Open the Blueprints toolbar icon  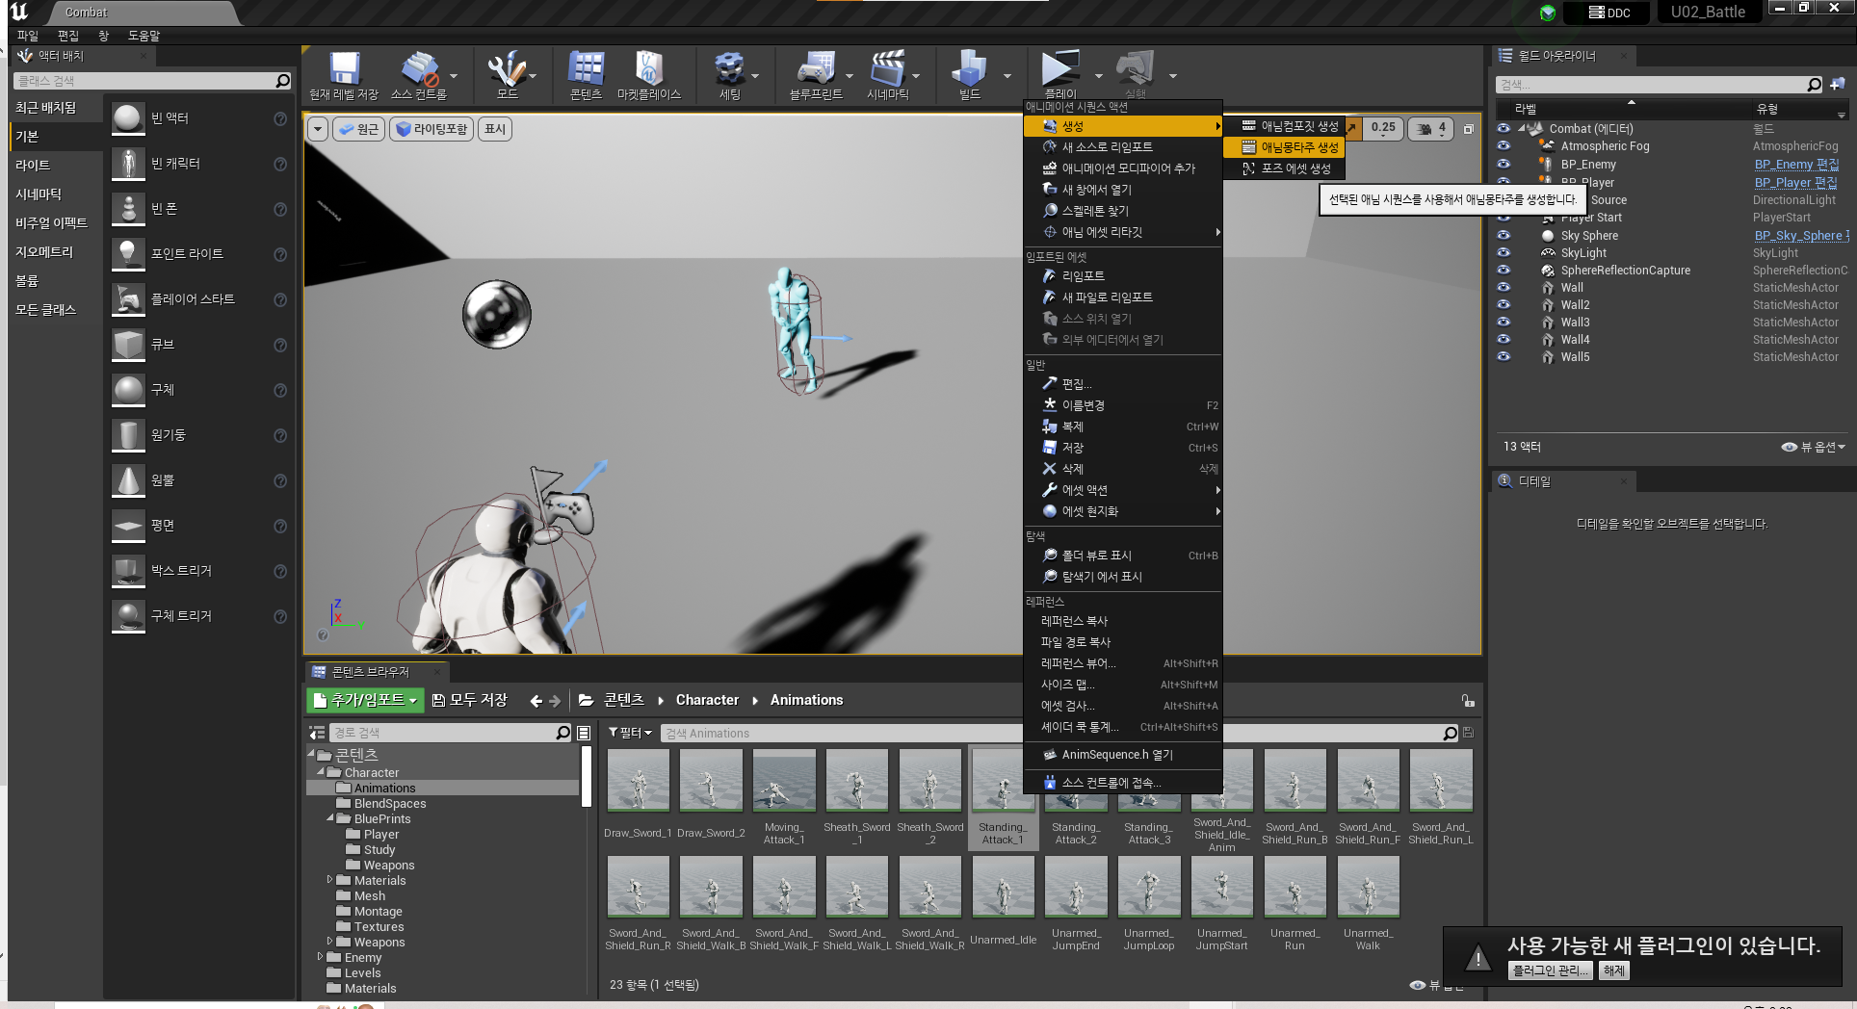point(816,69)
